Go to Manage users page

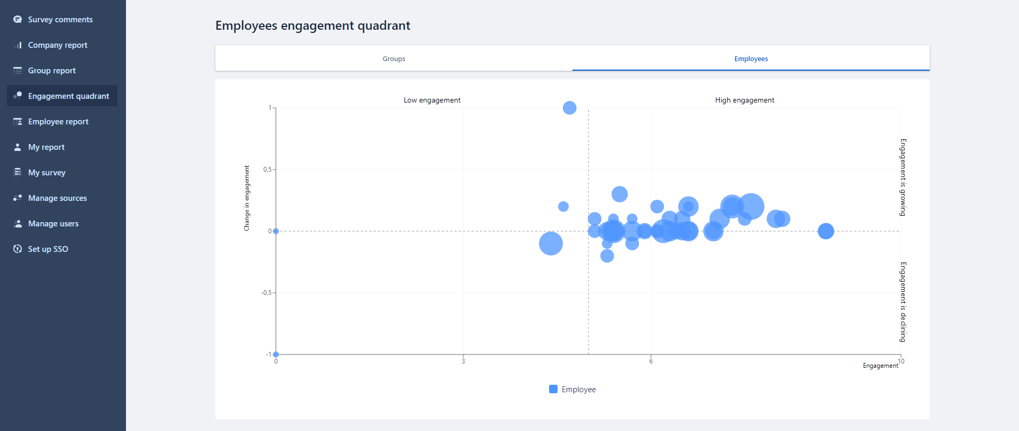(53, 224)
